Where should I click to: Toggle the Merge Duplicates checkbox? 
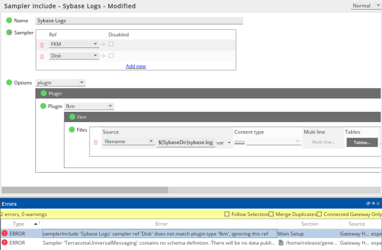(x=271, y=214)
